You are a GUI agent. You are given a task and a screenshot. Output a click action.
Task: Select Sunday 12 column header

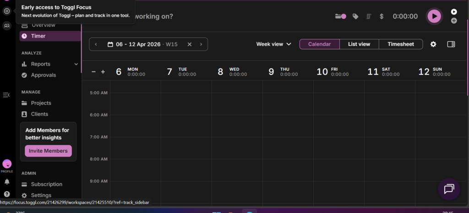(x=441, y=72)
